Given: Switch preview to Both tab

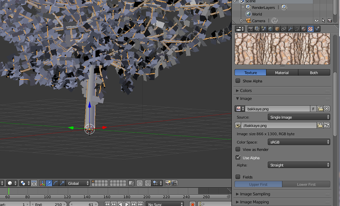Looking at the screenshot, I should (x=314, y=73).
